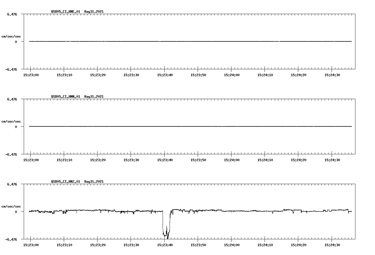
Task: Pick the 15:23:30 time label under HNZ plot
Action: [x=131, y=245]
